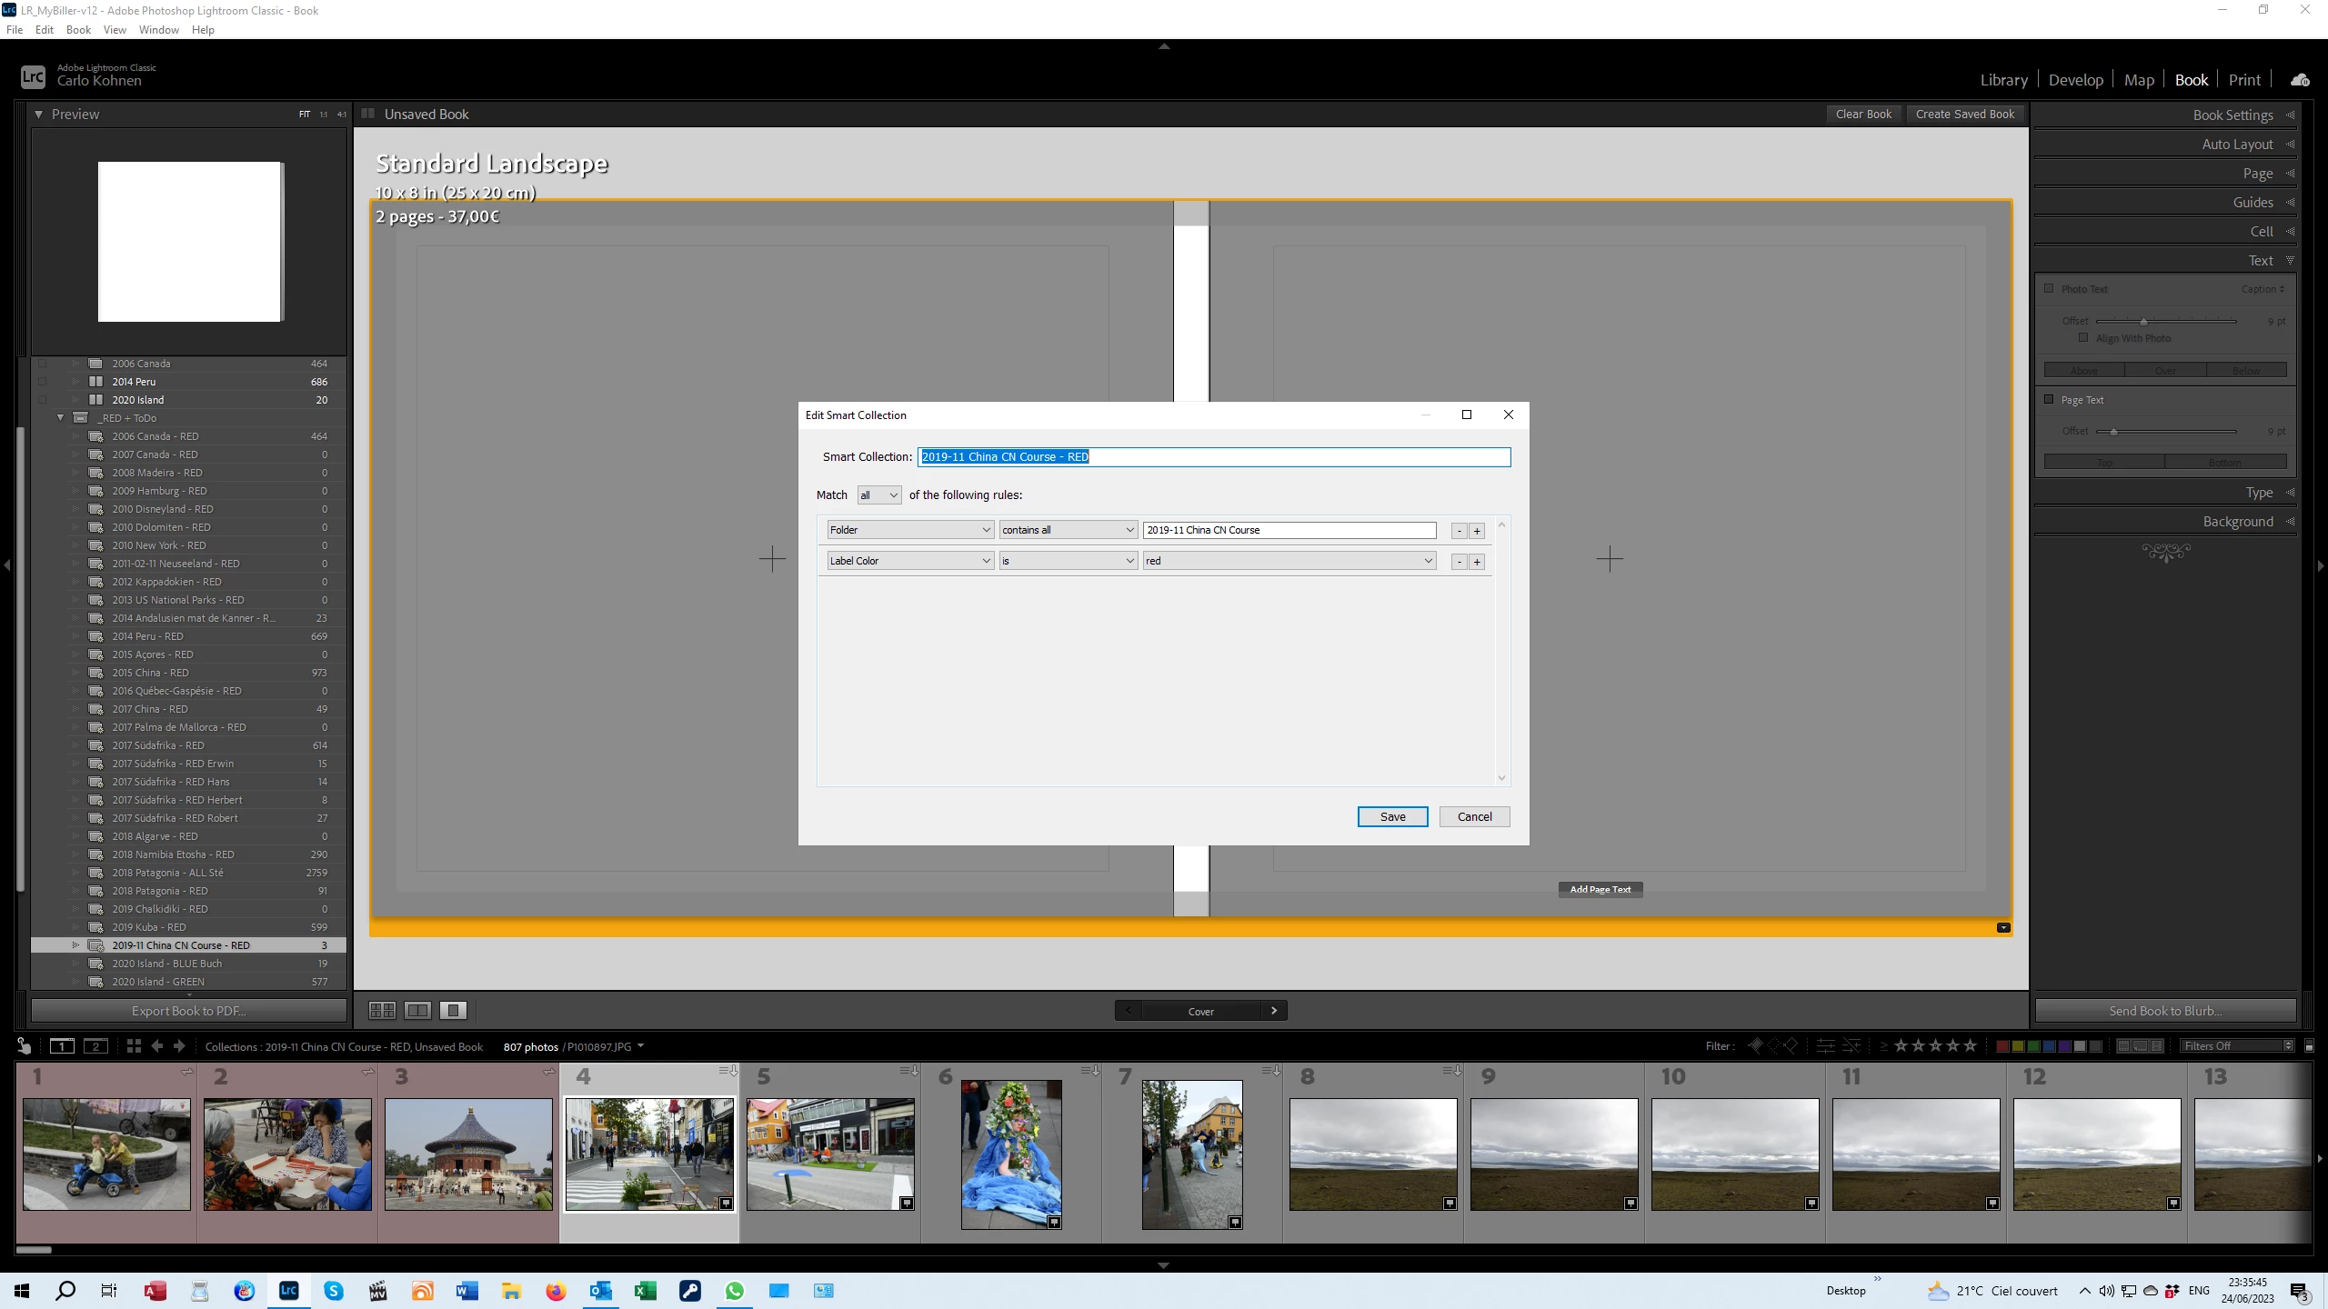Tick the Align With Photo checkbox
2328x1309 pixels.
tap(2083, 337)
